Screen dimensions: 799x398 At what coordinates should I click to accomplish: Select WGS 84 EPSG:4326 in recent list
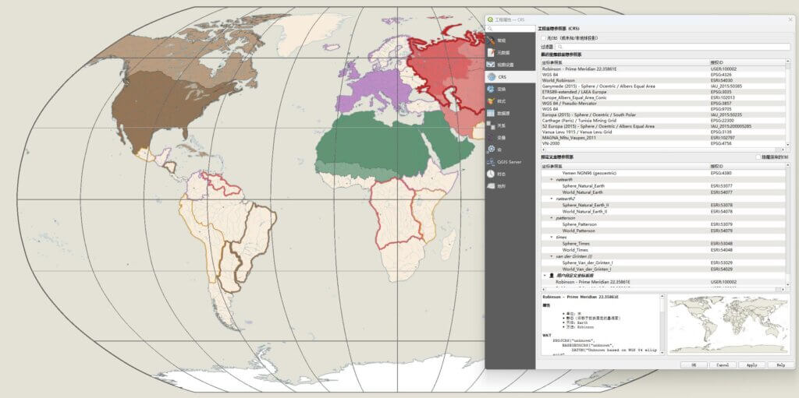tap(663, 75)
